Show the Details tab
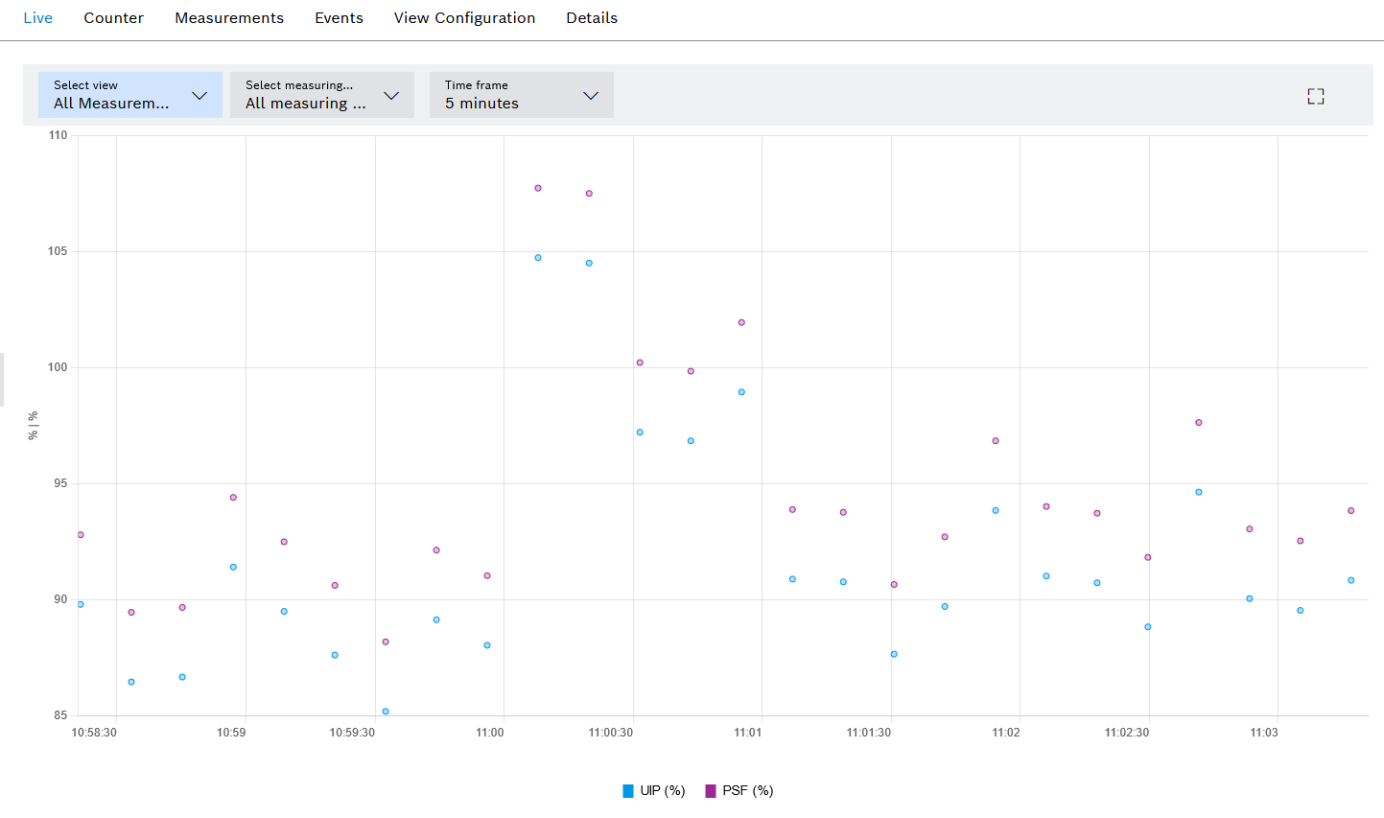 coord(592,18)
